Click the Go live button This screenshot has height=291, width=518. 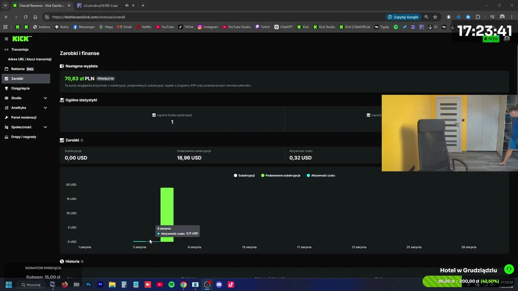(x=491, y=39)
